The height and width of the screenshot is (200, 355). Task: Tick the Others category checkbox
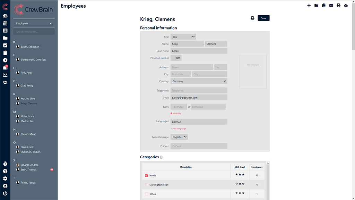point(147,194)
